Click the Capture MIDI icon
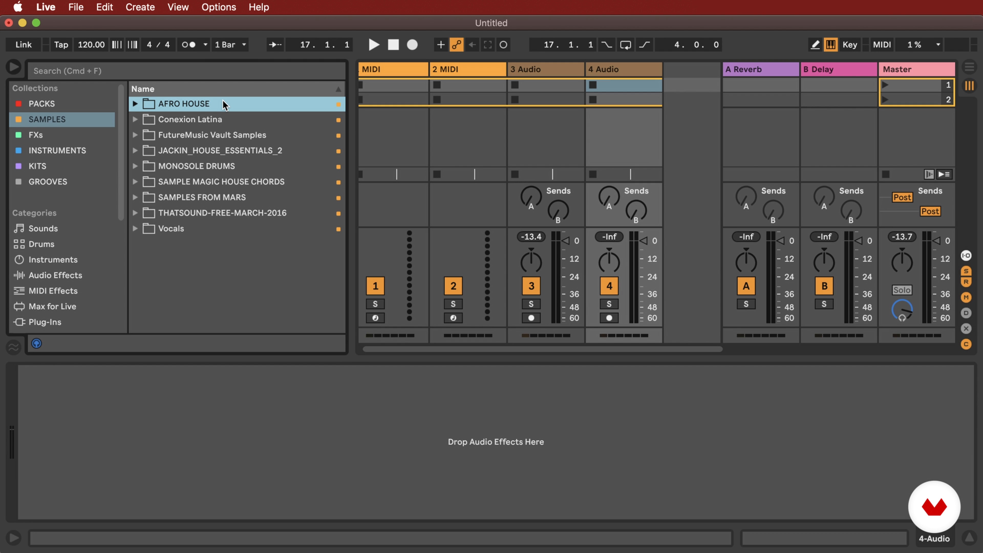 (x=488, y=45)
